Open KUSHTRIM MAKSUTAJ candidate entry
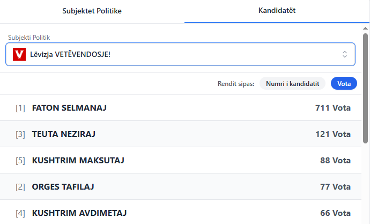This screenshot has width=370, height=224. click(78, 161)
